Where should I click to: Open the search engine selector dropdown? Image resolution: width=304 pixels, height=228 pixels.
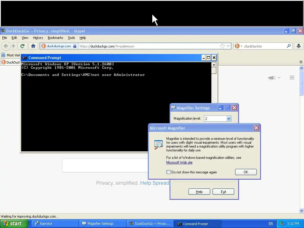pos(241,46)
